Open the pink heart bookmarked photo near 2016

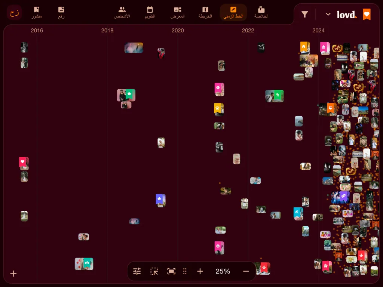pos(24,163)
